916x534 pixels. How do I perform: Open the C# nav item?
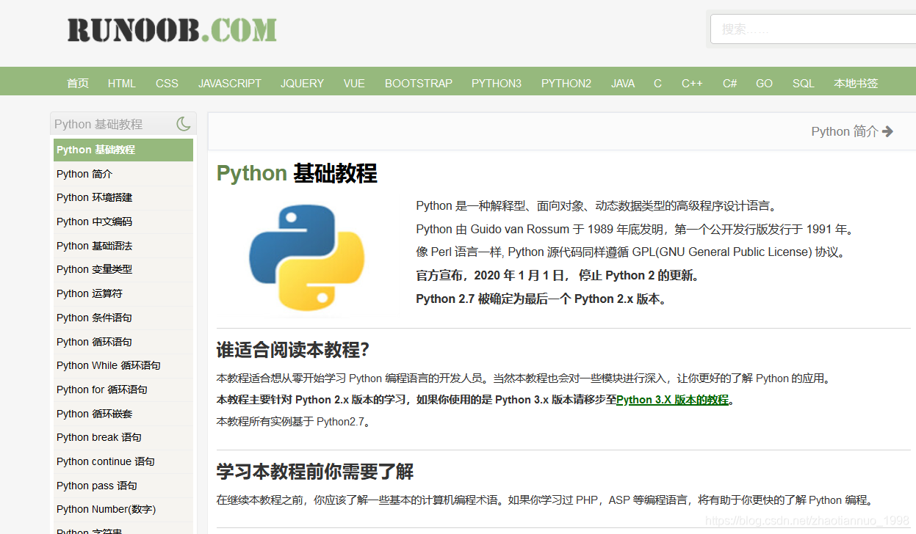click(x=729, y=83)
